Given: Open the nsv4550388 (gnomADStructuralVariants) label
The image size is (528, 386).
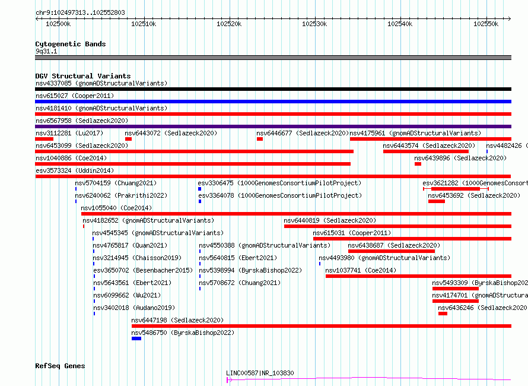Looking at the screenshot, I should click(265, 245).
